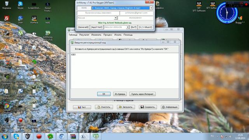Click the Информация button in ArtMoney
The width and height of the screenshot is (249, 140).
tap(170, 107)
